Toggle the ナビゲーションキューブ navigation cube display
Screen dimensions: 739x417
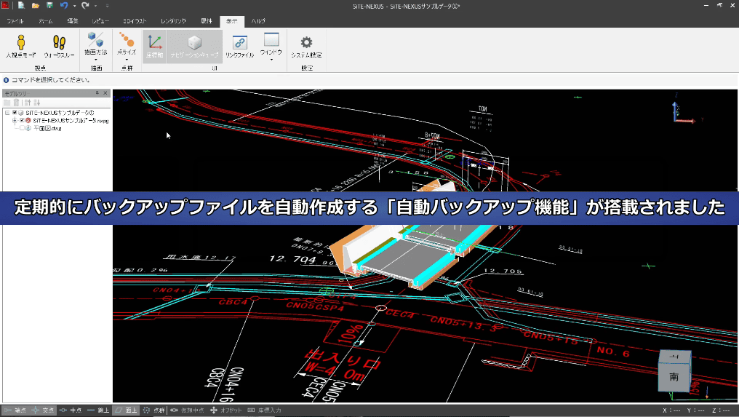tap(195, 46)
